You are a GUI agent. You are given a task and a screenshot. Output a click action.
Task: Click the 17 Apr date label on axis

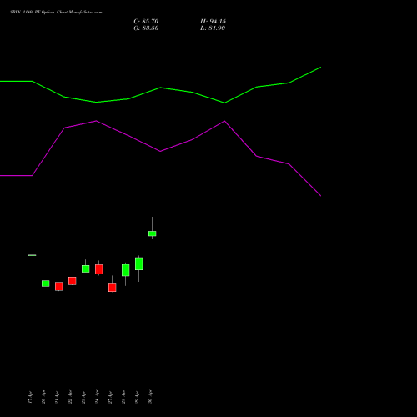(30, 397)
